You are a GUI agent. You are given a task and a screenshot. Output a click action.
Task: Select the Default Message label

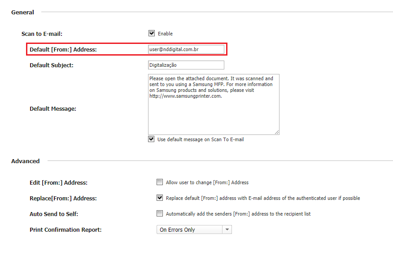(x=53, y=109)
